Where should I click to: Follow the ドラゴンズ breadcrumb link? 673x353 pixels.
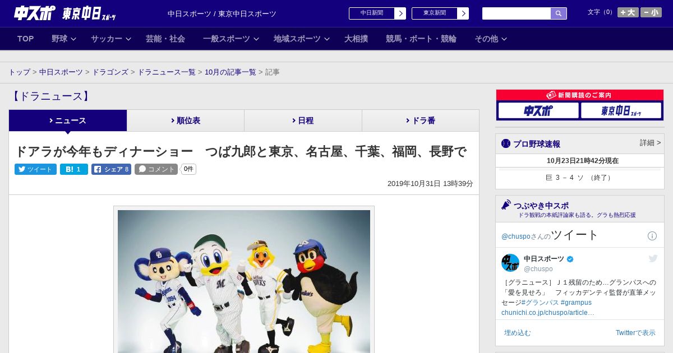pos(110,72)
